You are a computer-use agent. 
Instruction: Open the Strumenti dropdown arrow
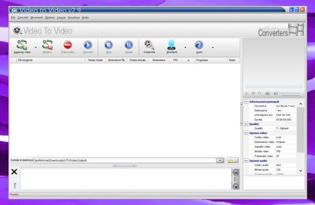point(185,48)
